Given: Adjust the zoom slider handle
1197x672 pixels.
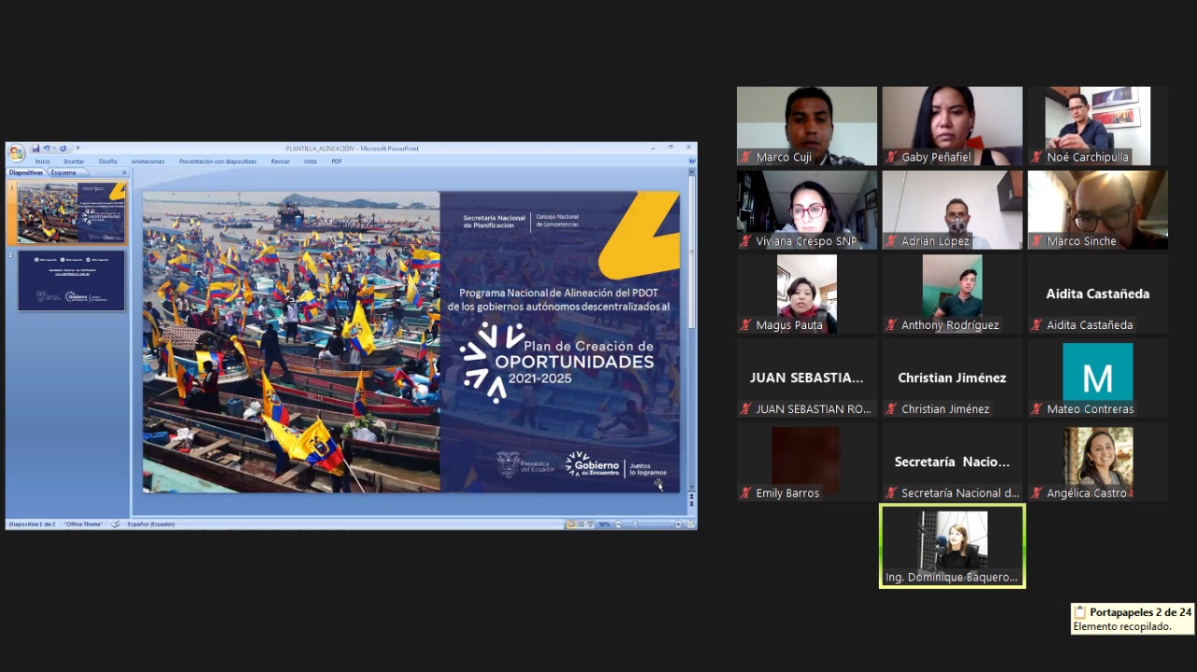Looking at the screenshot, I should (x=636, y=524).
